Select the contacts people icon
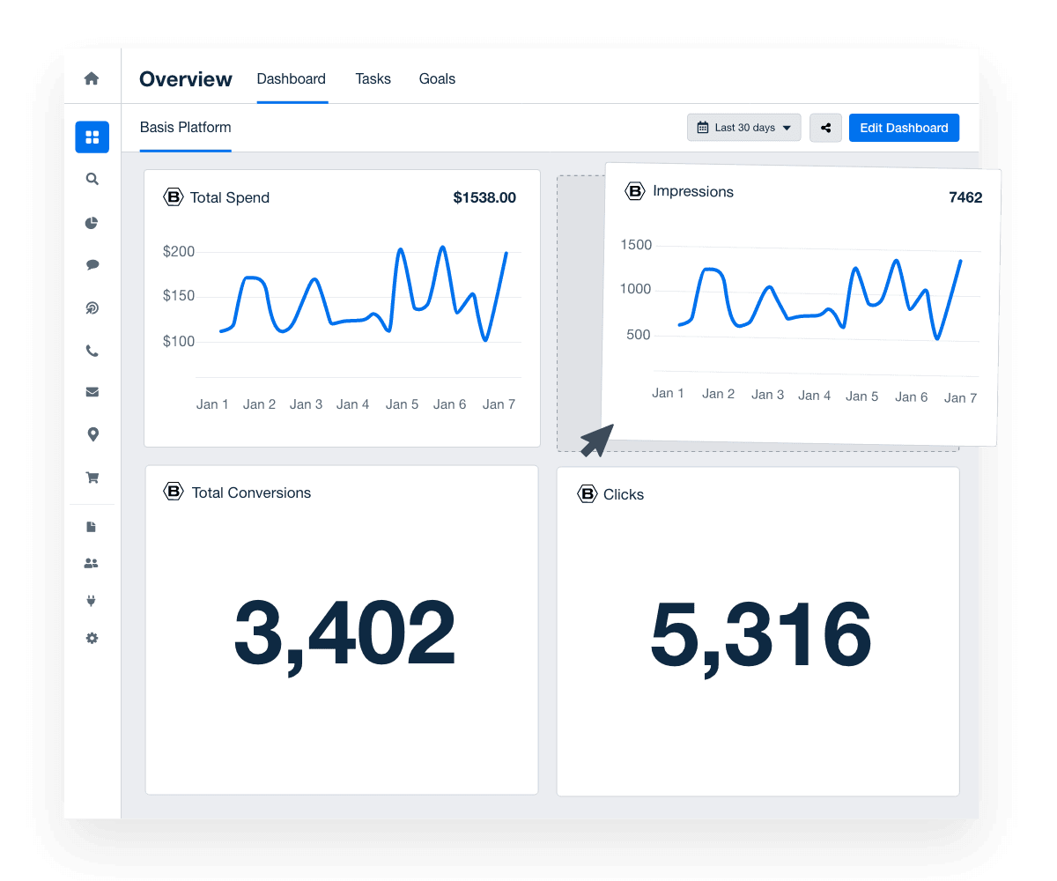The width and height of the screenshot is (1057, 881). (x=92, y=563)
